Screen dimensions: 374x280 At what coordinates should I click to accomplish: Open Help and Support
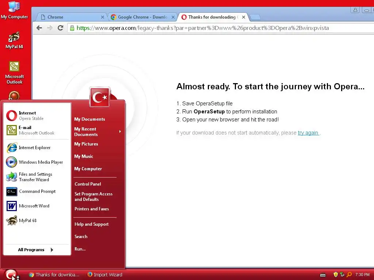point(92,224)
